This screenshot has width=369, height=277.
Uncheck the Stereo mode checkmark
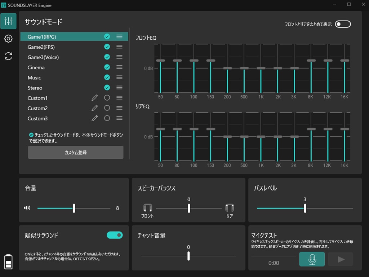click(x=107, y=88)
